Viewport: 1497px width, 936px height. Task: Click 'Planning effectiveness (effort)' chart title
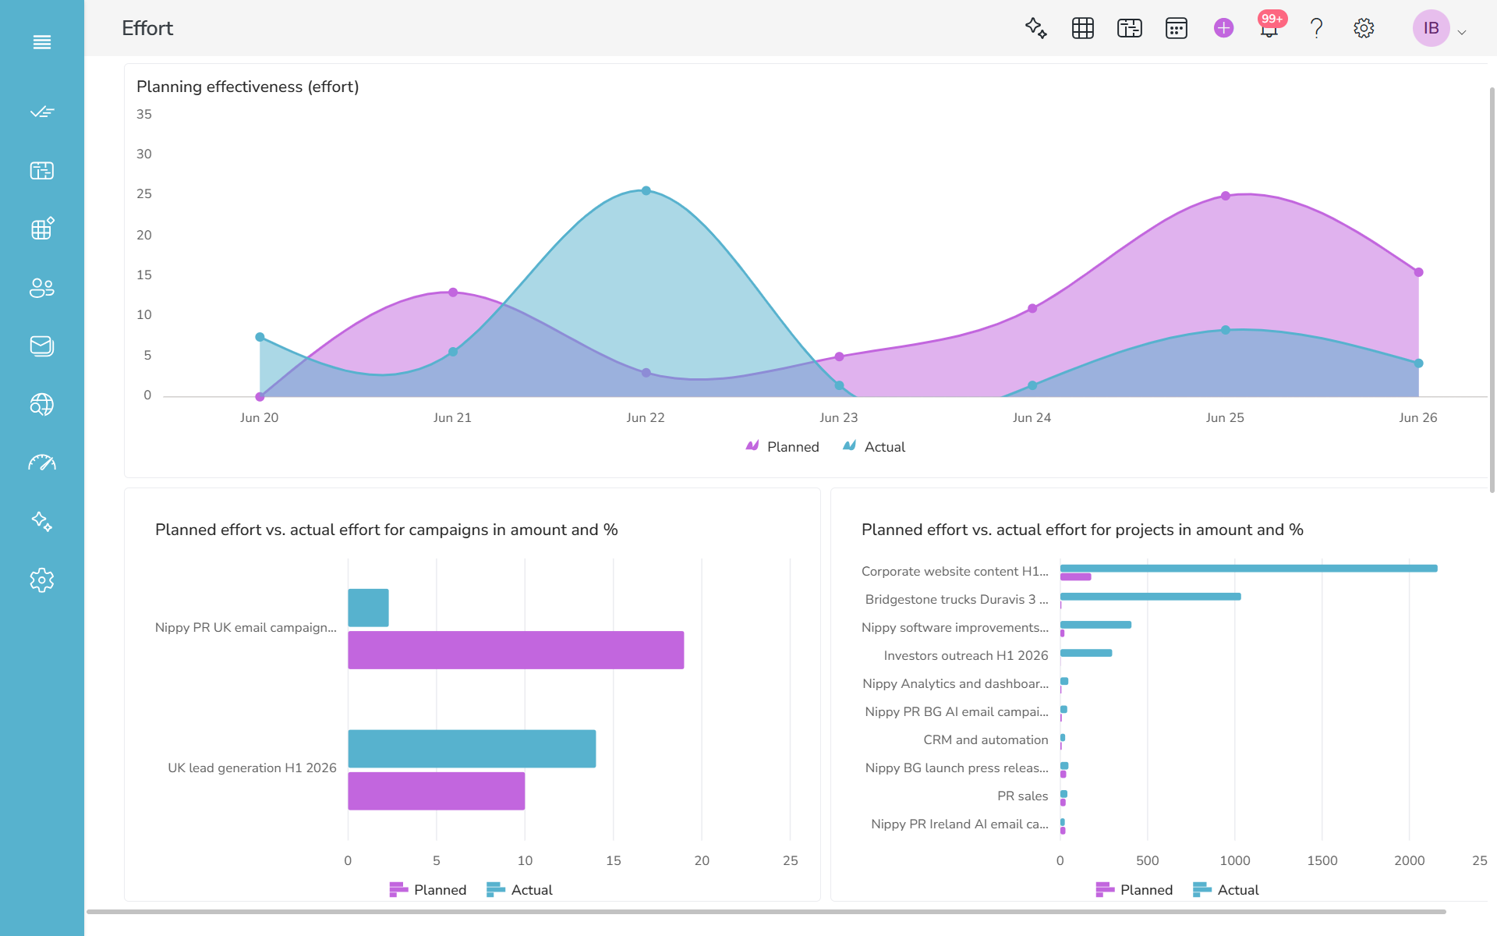point(248,87)
